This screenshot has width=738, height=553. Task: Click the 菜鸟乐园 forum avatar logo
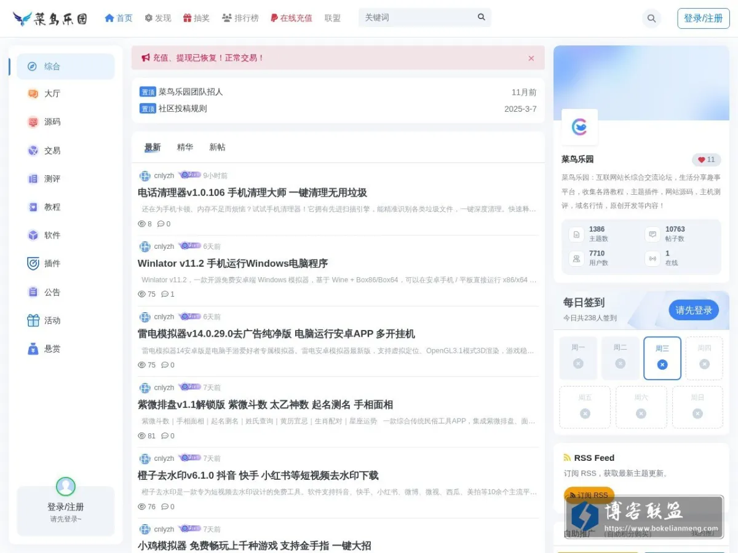pyautogui.click(x=579, y=127)
